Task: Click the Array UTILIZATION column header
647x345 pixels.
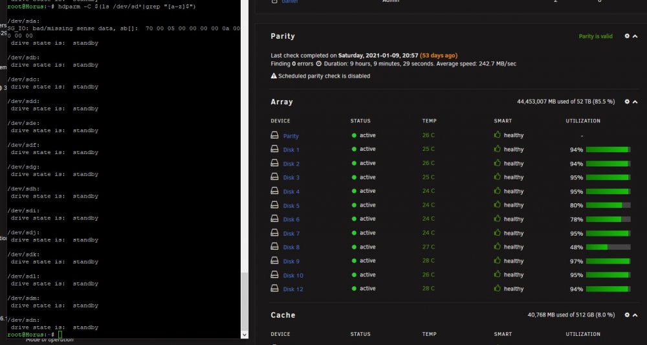Action: pyautogui.click(x=583, y=121)
